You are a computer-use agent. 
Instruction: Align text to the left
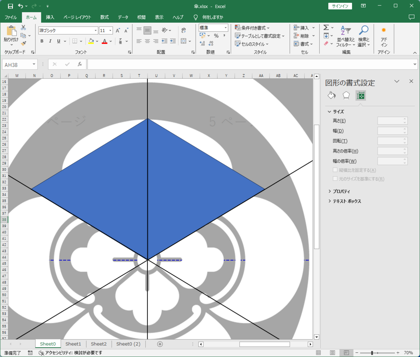pyautogui.click(x=139, y=41)
